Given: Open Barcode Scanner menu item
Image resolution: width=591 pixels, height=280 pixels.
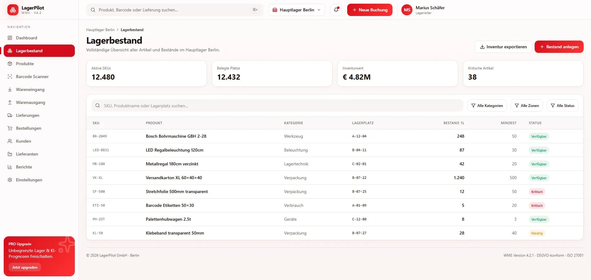Looking at the screenshot, I should click(39, 77).
